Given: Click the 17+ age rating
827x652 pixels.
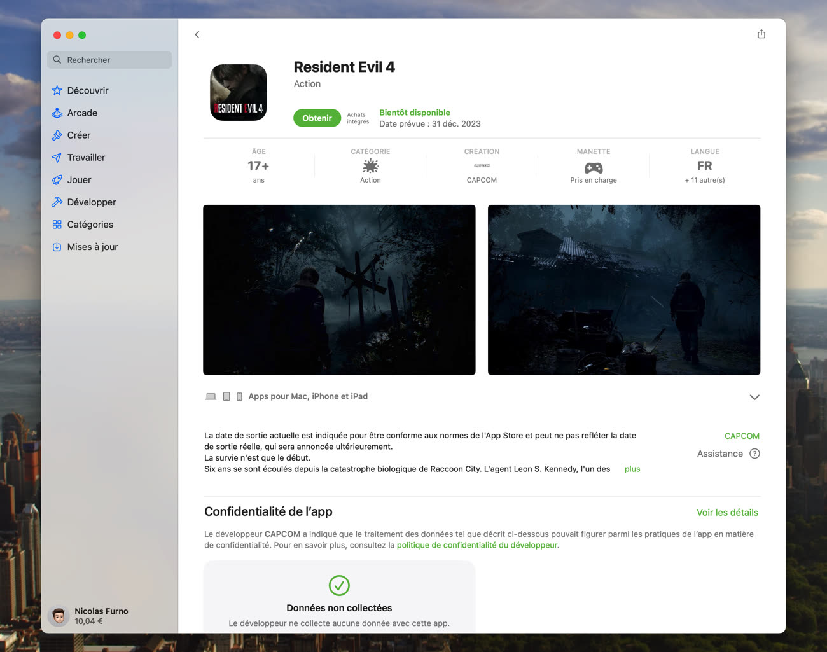Looking at the screenshot, I should click(x=258, y=166).
